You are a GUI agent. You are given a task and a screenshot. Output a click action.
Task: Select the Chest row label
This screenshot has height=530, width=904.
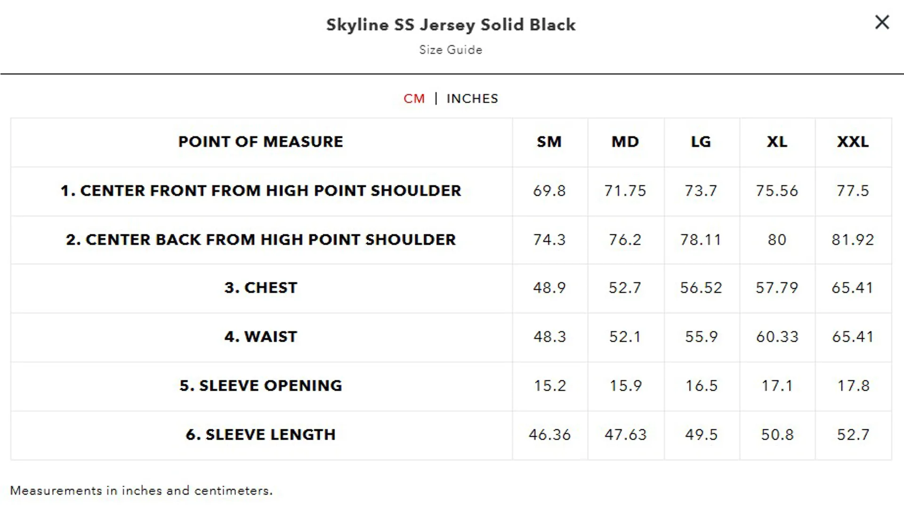pyautogui.click(x=261, y=288)
